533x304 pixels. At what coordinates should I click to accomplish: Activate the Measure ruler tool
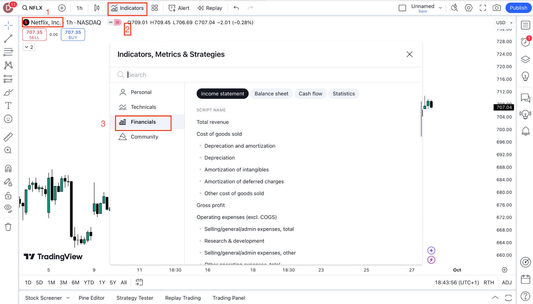pyautogui.click(x=8, y=137)
